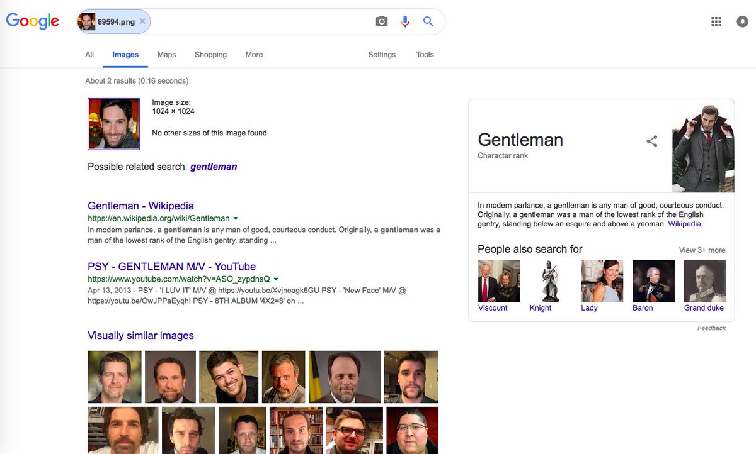Go to the Shopping tab
This screenshot has height=454, width=756.
click(210, 55)
